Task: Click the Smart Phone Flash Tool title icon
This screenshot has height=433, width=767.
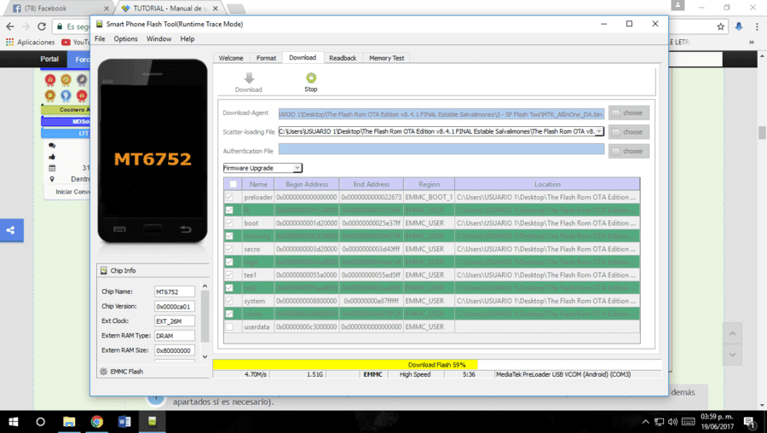Action: click(x=100, y=24)
